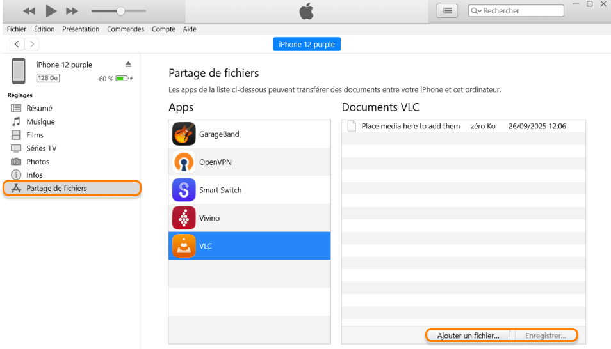Click the 60 % battery level text
This screenshot has width=611, height=349.
(106, 79)
